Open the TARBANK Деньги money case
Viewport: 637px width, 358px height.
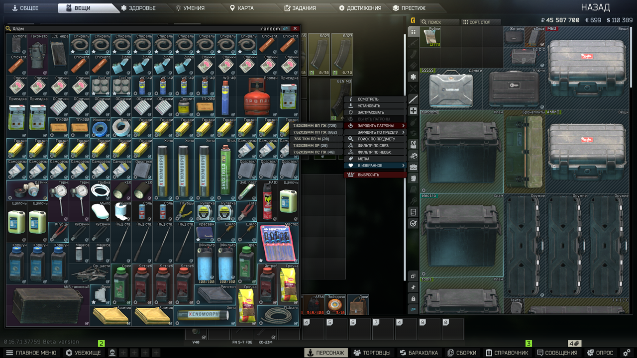451,89
